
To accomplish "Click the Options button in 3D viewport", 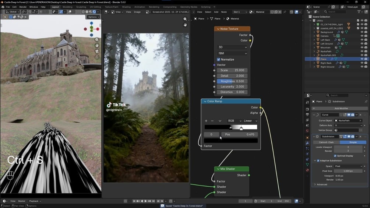I will [x=94, y=17].
